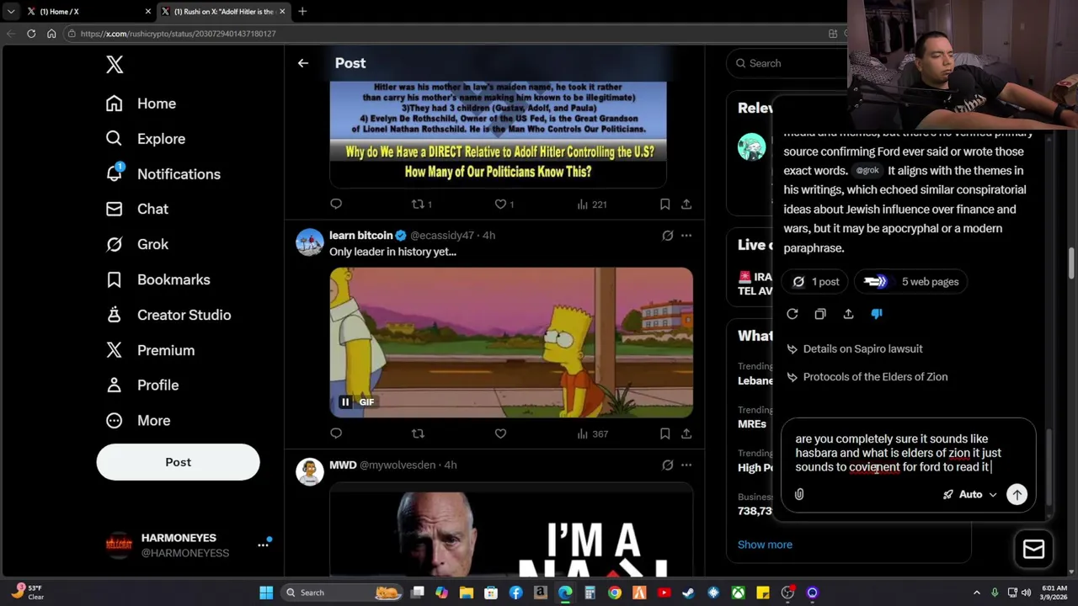
Task: Open the Simpsons GIF image
Action: (x=511, y=343)
